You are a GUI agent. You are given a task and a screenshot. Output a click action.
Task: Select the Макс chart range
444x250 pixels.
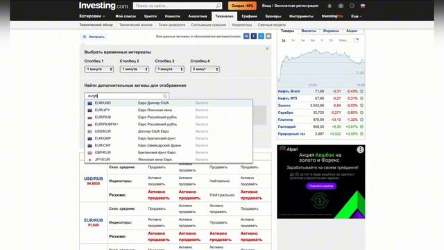point(343,40)
